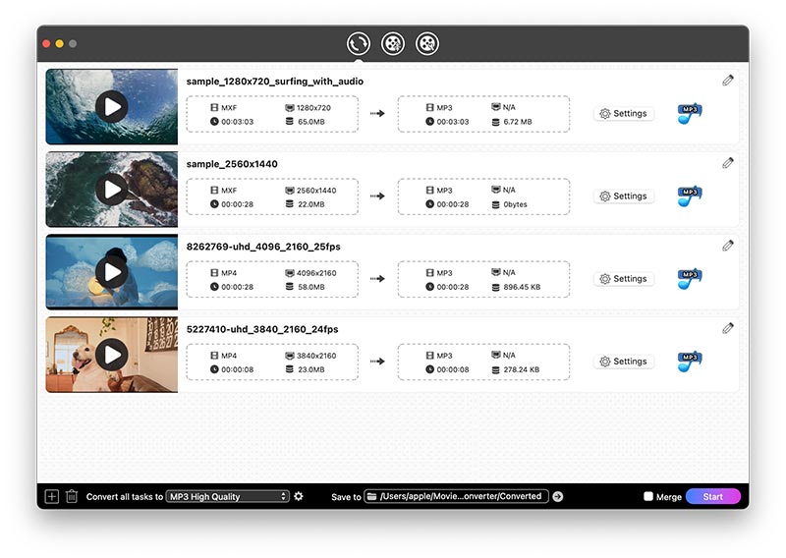
Task: Open output folder with arrow icon
Action: [558, 496]
